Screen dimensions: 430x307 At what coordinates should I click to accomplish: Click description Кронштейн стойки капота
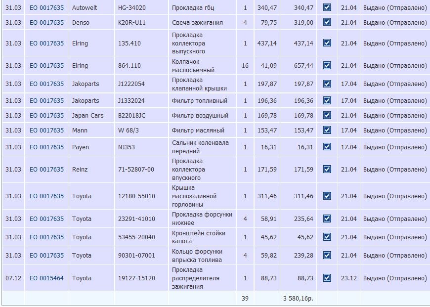coord(199,237)
